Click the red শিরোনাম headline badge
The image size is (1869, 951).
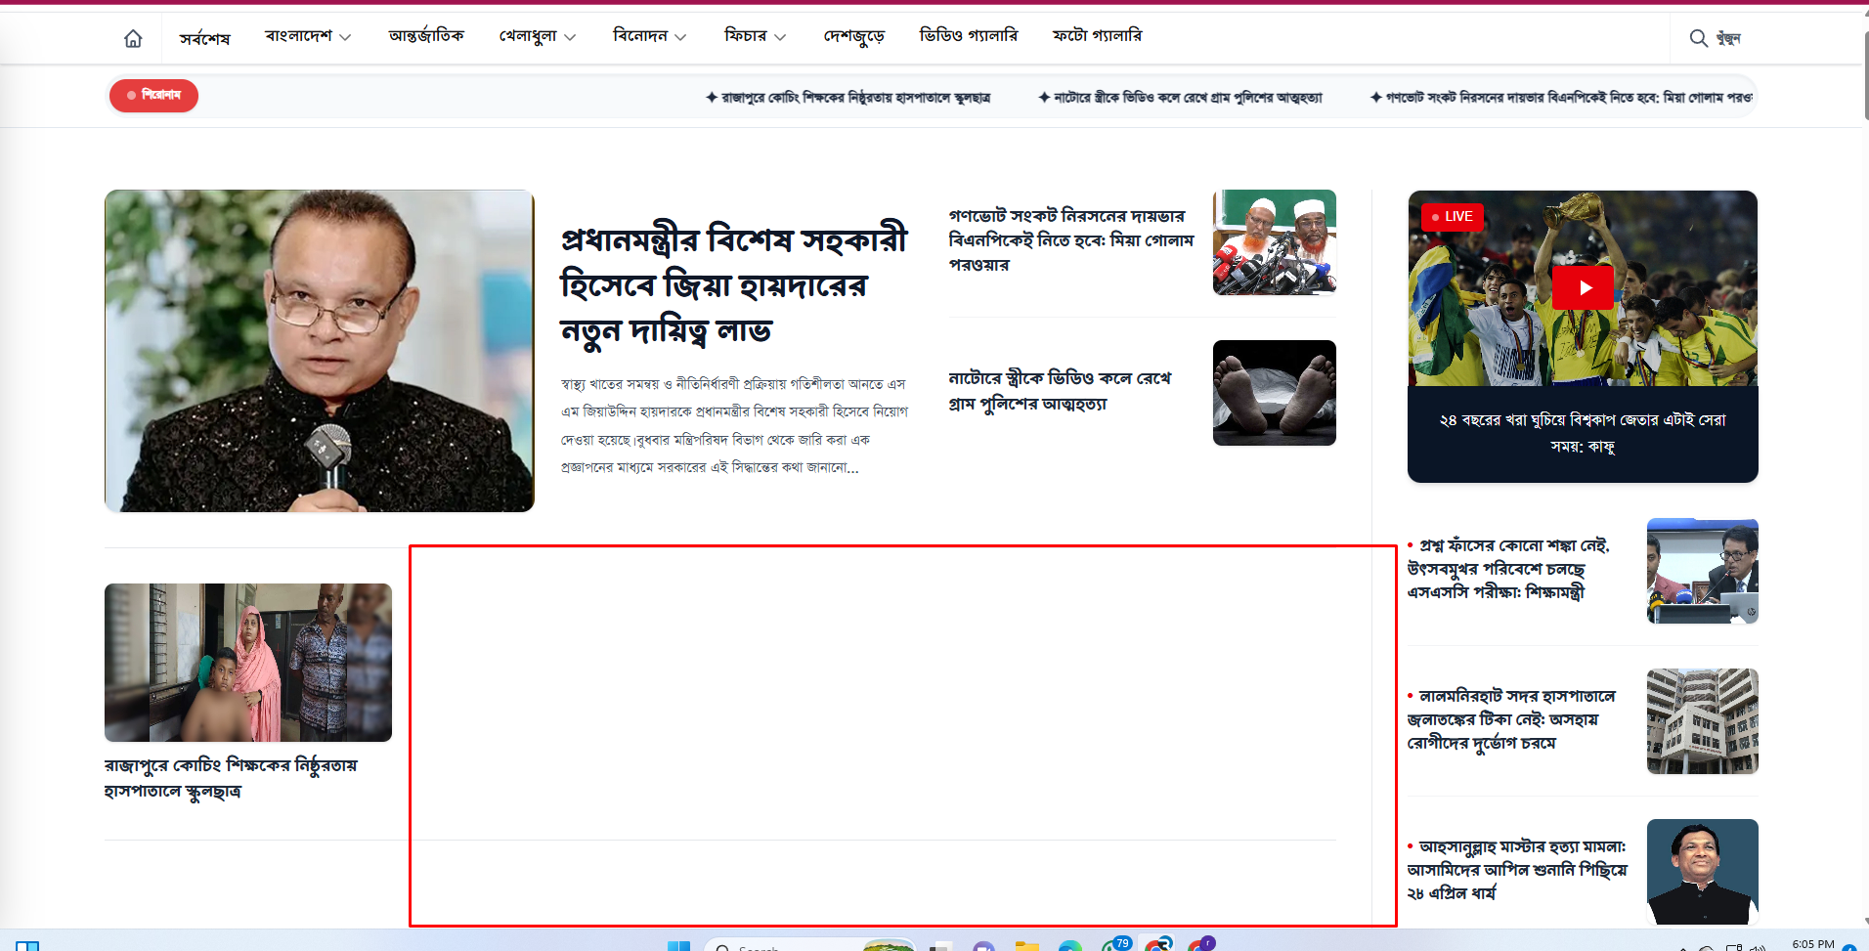[153, 96]
